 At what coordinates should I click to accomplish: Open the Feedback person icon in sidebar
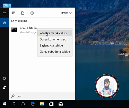pos(4,88)
